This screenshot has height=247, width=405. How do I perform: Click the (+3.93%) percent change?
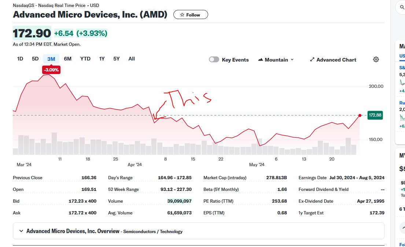pyautogui.click(x=92, y=33)
